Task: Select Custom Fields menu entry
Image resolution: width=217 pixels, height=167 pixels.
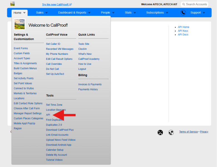Action: tap(22, 53)
